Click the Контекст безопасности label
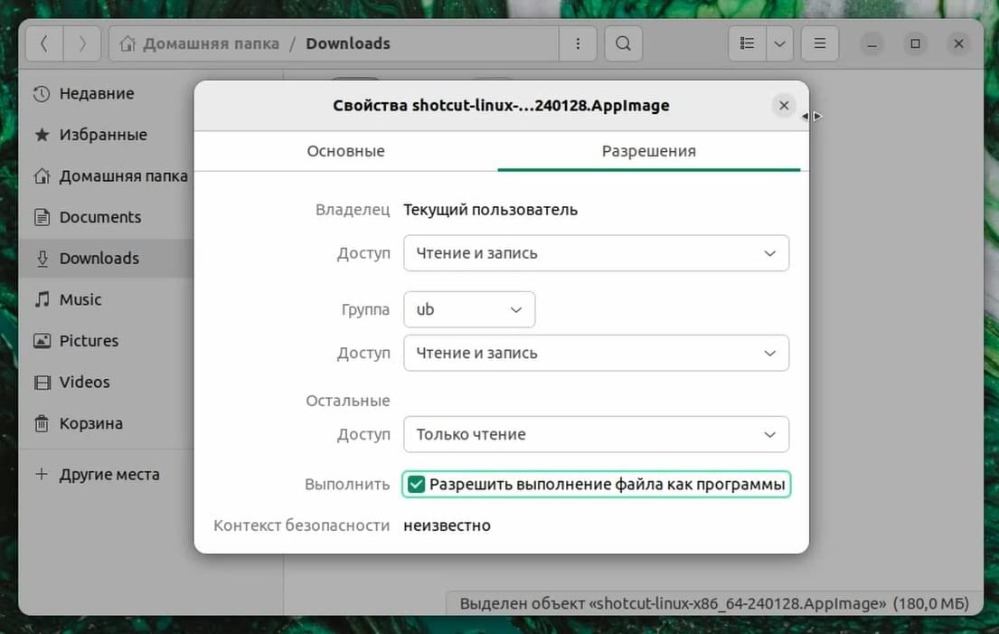999x634 pixels. click(x=301, y=525)
